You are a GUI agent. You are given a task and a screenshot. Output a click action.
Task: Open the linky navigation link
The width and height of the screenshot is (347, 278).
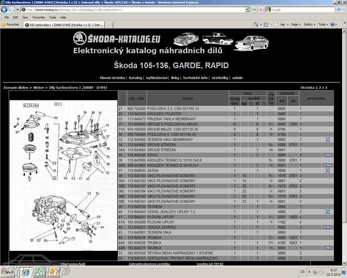(175, 78)
